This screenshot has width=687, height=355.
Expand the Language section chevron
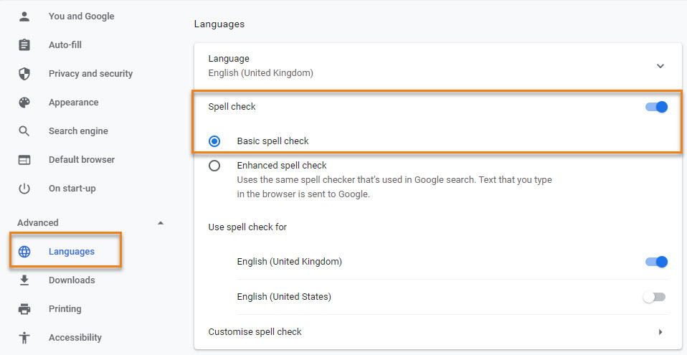point(660,66)
